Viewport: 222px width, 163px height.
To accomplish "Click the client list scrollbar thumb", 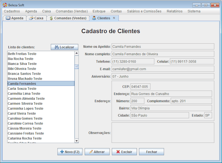I will coord(76,67).
